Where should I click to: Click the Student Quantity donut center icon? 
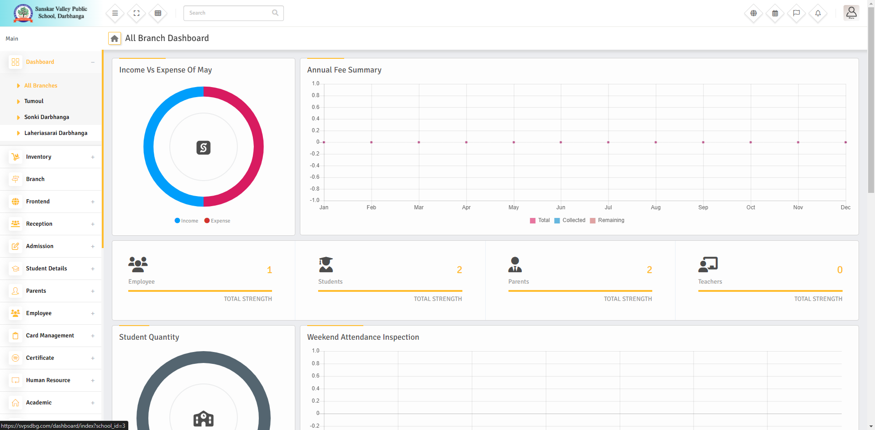[x=204, y=419]
